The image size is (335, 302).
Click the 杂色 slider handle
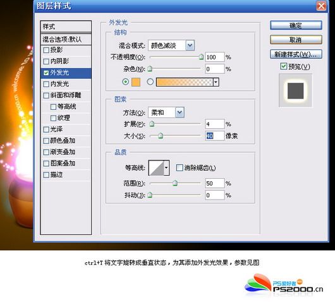[150, 69]
